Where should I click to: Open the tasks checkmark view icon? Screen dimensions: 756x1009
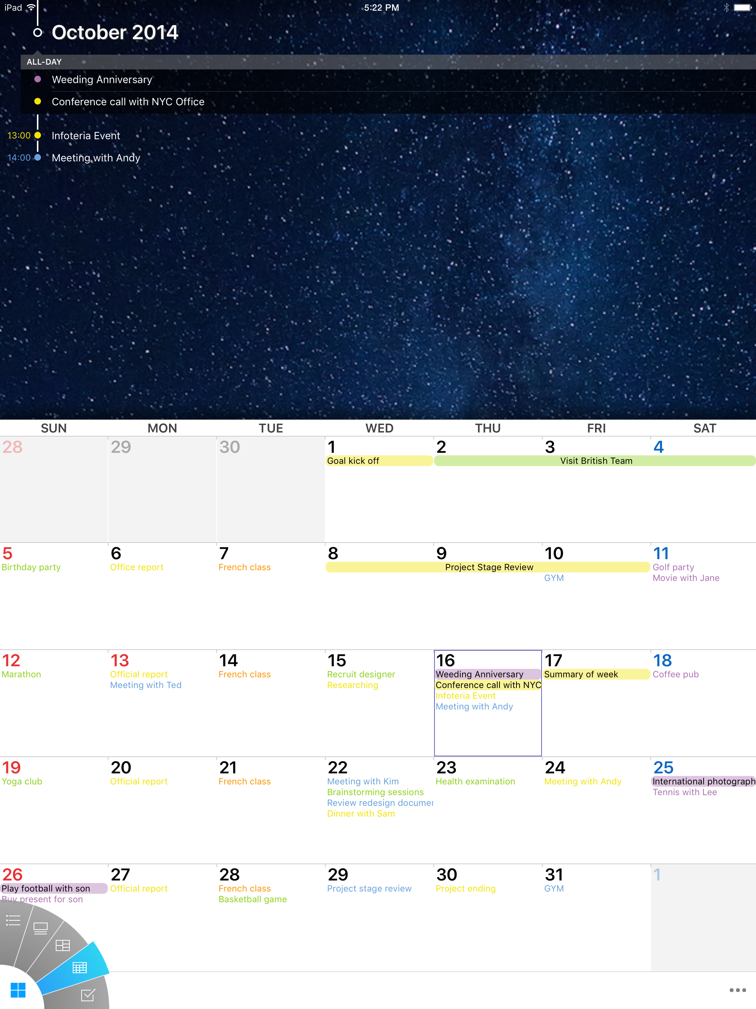tap(87, 995)
